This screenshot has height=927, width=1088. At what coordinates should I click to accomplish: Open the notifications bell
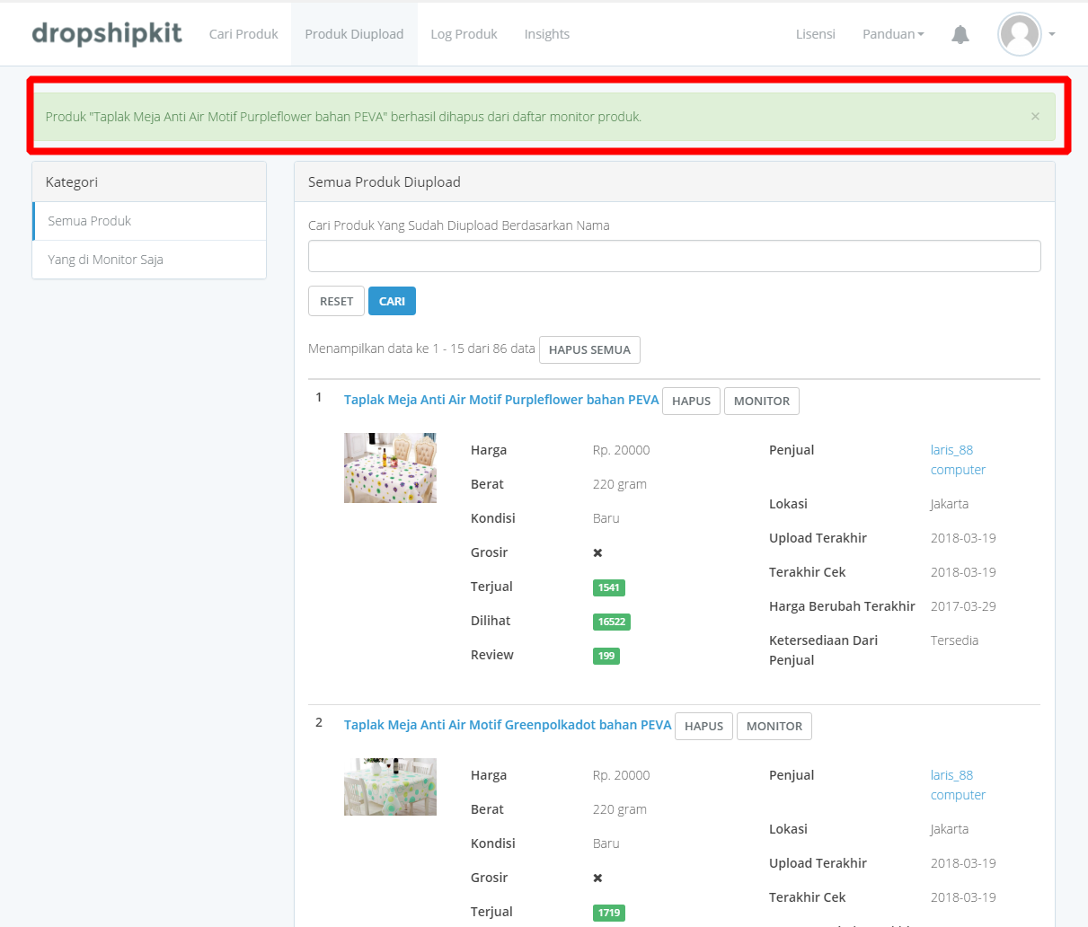[960, 34]
